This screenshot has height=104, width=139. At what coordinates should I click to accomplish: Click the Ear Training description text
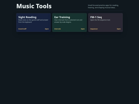click(x=68, y=21)
